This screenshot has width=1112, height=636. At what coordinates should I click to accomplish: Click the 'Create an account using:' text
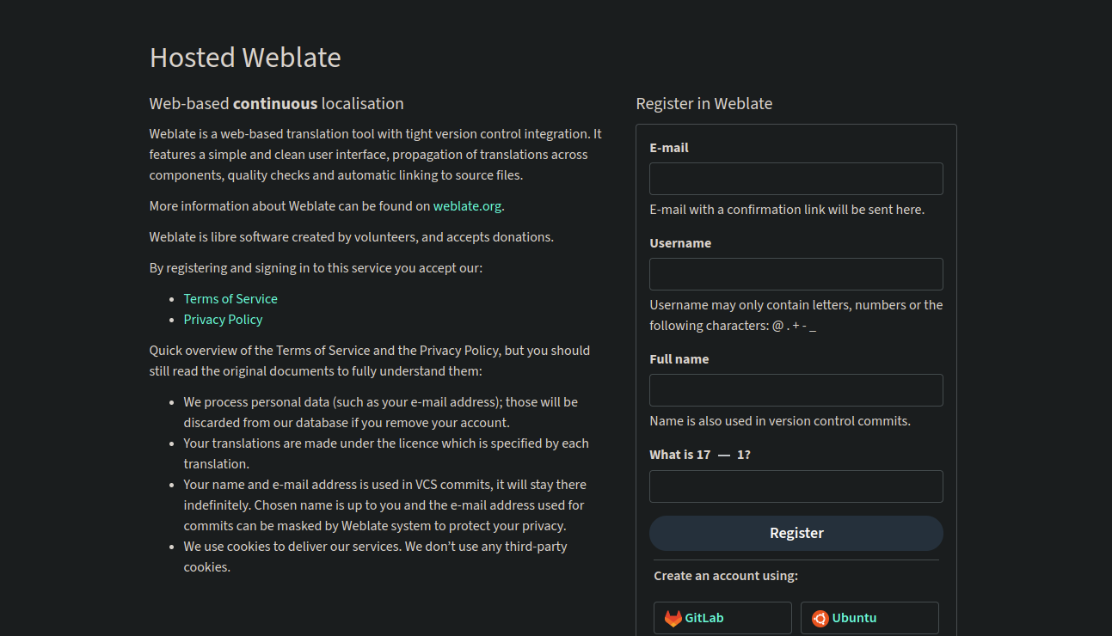(726, 576)
